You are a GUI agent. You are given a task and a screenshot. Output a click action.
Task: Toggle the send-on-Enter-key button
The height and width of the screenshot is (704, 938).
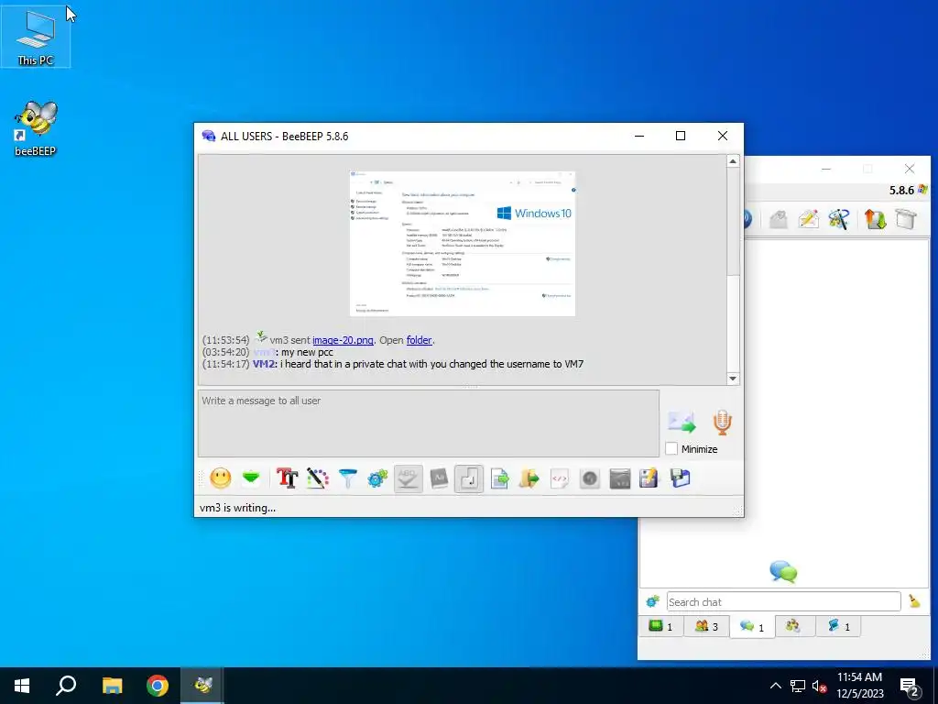coord(468,478)
